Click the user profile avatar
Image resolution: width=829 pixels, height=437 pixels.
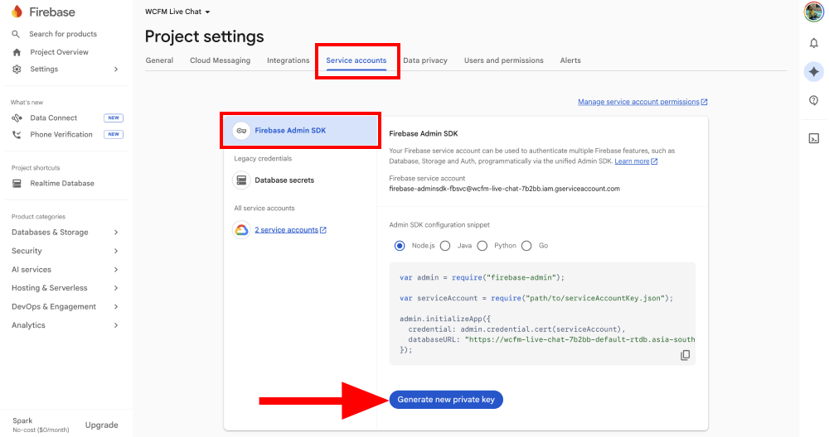click(x=814, y=12)
